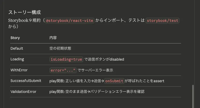Select the error="..." code chip
200x108 pixels.
pos(63,70)
